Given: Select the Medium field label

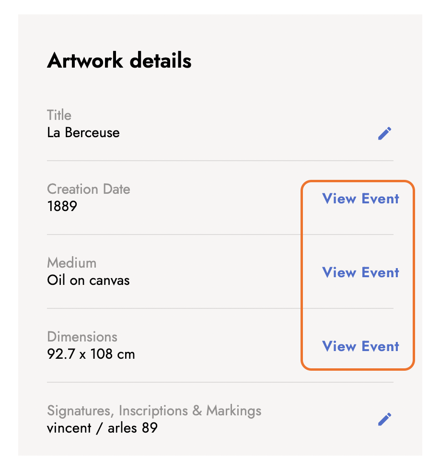Looking at the screenshot, I should (x=72, y=263).
